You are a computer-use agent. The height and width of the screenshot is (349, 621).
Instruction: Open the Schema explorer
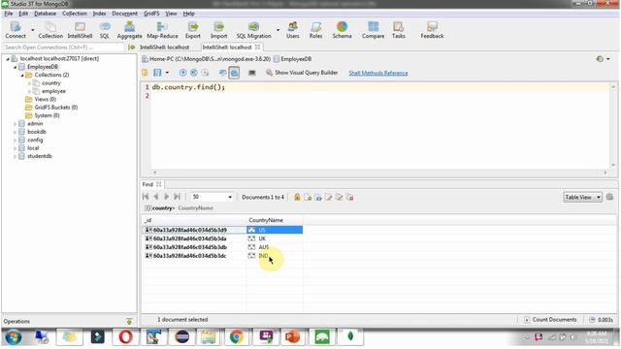[342, 30]
